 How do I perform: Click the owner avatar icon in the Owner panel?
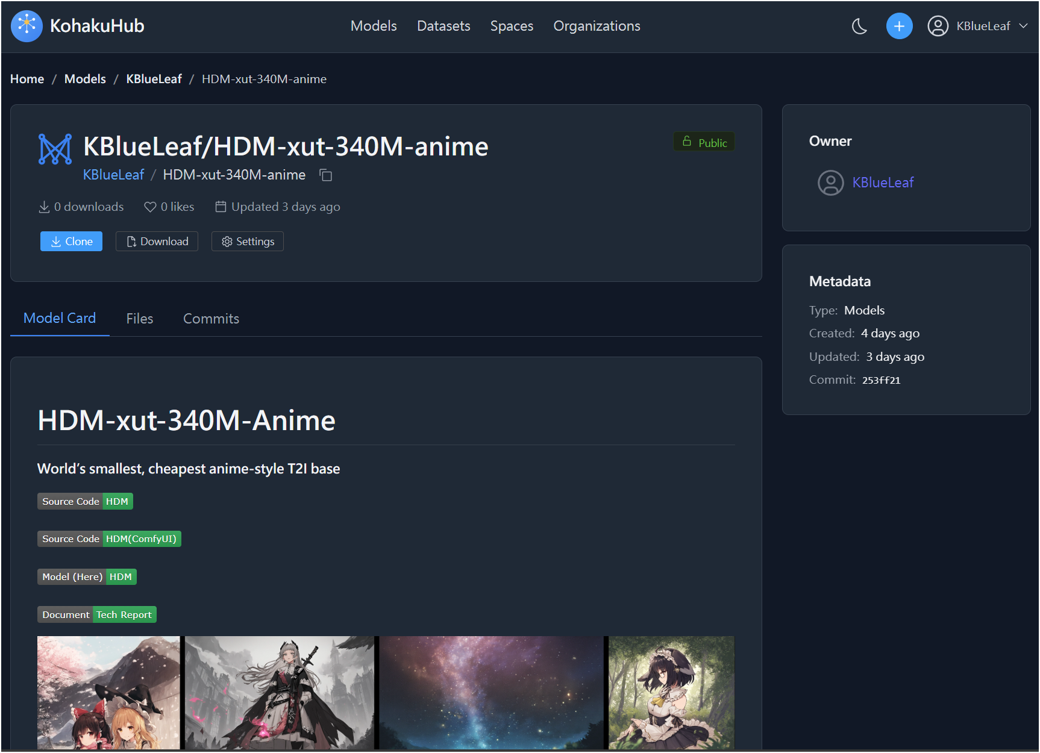[830, 183]
